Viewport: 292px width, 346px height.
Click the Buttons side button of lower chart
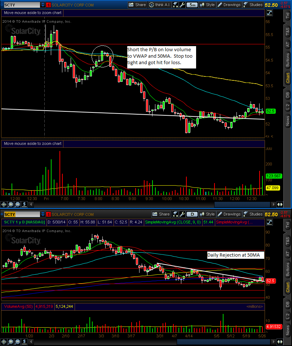287,269
